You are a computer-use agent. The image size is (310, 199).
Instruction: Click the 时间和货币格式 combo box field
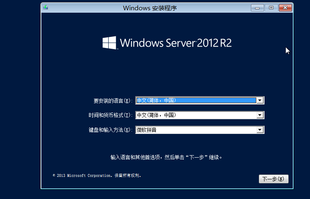pyautogui.click(x=200, y=115)
